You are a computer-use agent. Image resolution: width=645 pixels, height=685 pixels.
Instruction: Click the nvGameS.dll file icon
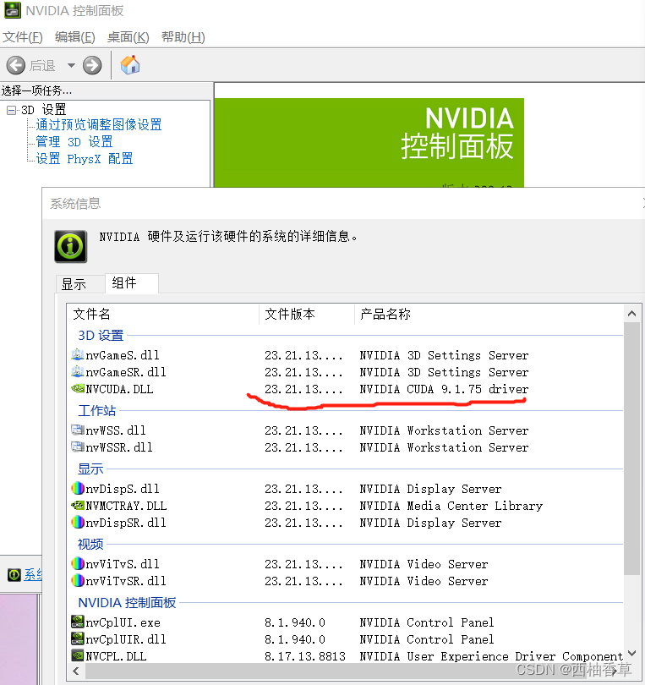coord(78,354)
